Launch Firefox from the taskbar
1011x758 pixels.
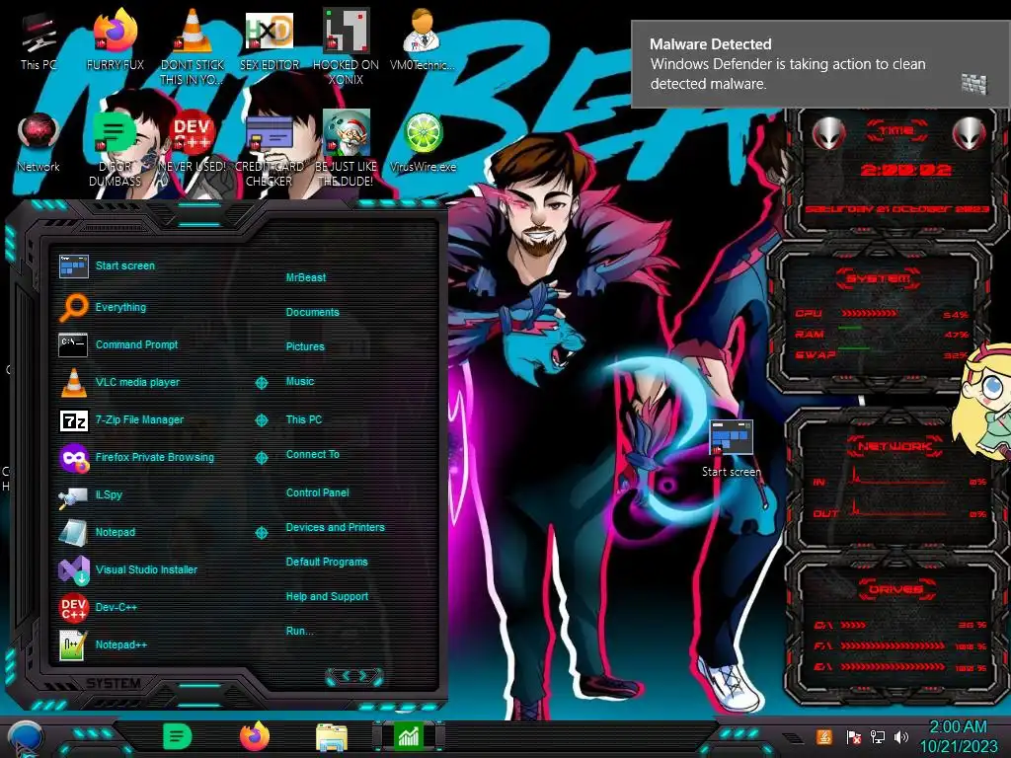(x=255, y=736)
